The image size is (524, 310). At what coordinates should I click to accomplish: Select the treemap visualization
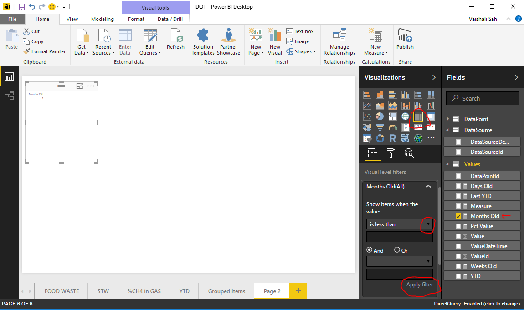392,117
